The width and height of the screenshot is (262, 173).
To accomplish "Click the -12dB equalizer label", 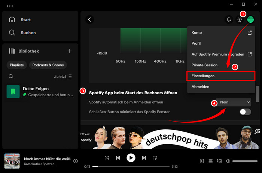I will (x=102, y=53).
